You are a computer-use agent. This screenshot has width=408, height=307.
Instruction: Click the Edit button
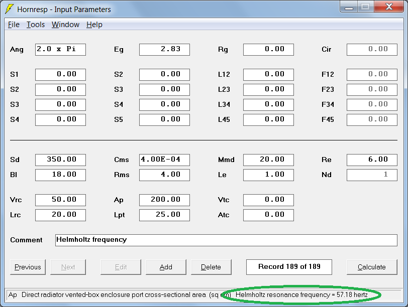[121, 267]
